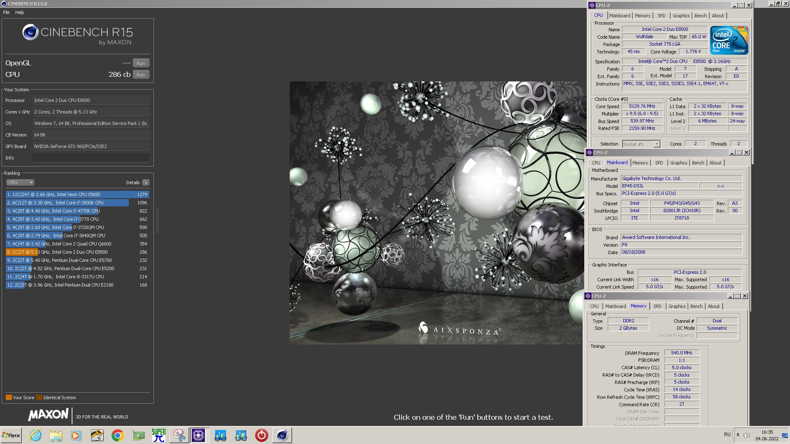Viewport: 790px width, 444px height.
Task: Open the graphics card utility on taskbar
Action: click(139, 435)
